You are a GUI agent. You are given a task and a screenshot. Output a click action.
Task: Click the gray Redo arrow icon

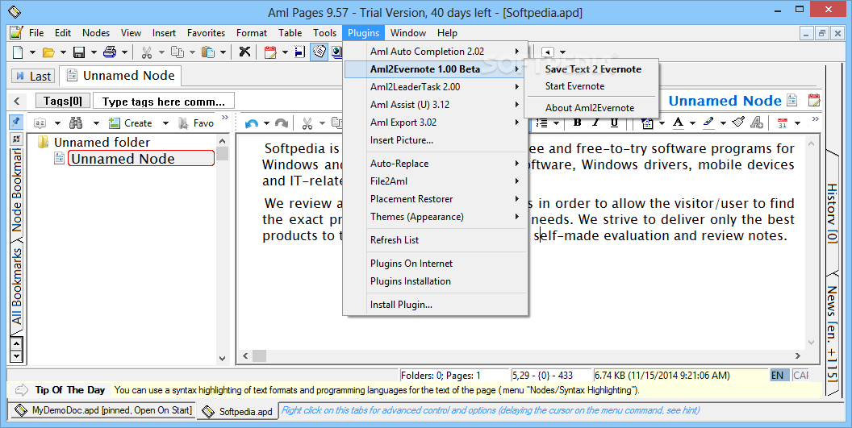(282, 123)
